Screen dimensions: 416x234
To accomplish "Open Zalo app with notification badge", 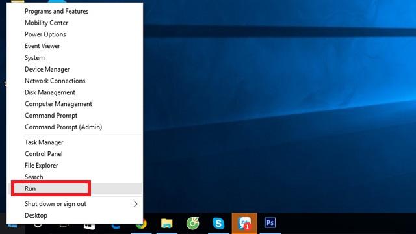I will [x=244, y=224].
